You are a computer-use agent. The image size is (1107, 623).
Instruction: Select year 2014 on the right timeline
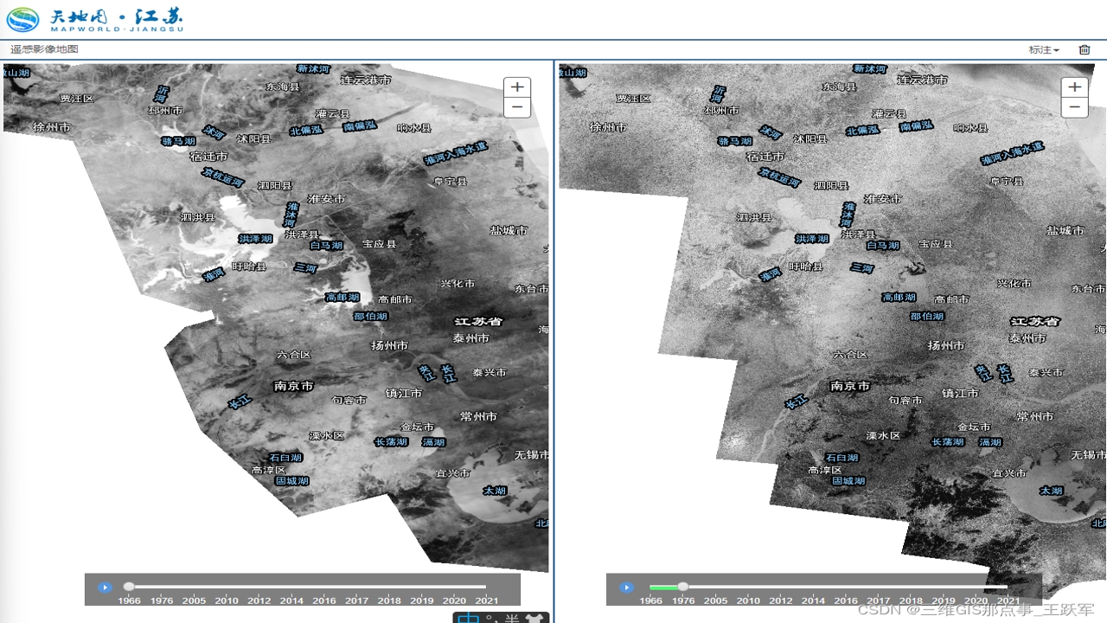click(813, 601)
